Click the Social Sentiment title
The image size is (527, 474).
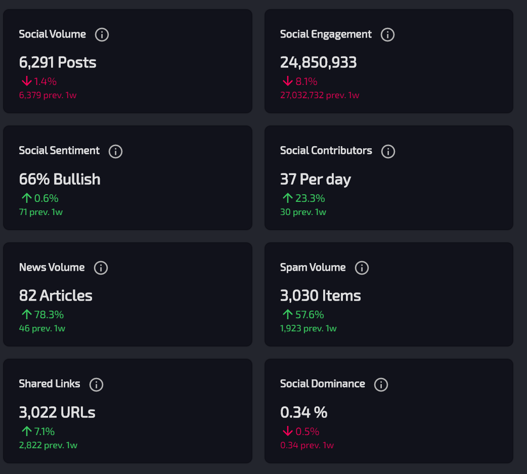coord(59,151)
